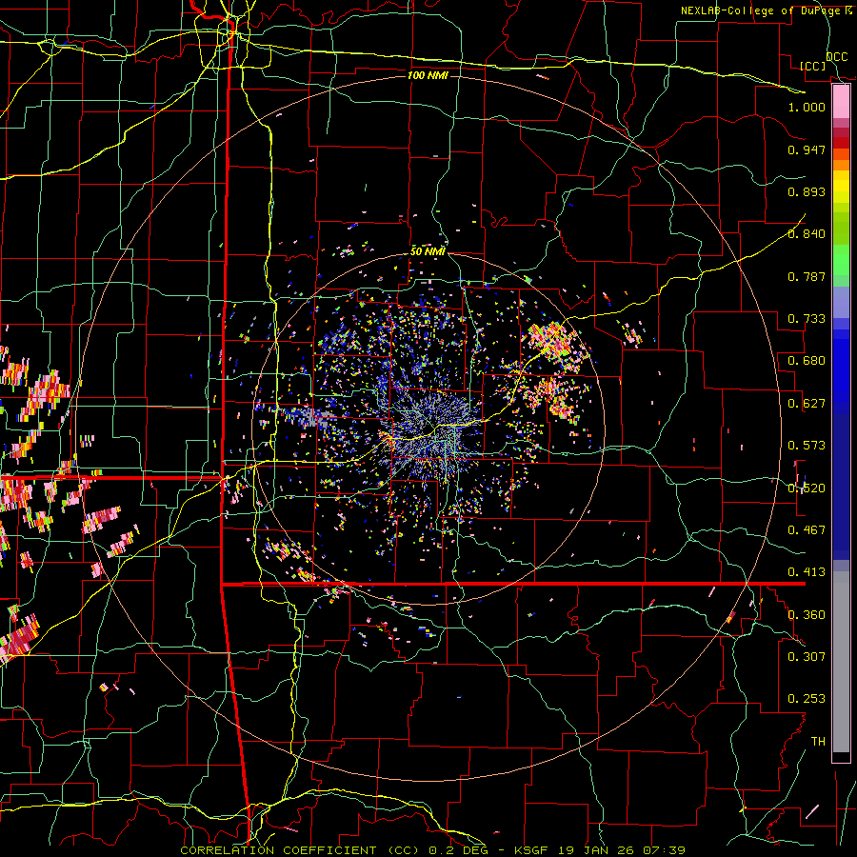The height and width of the screenshot is (857, 857).
Task: Click the 100 NMI range ring label
Action: click(428, 75)
